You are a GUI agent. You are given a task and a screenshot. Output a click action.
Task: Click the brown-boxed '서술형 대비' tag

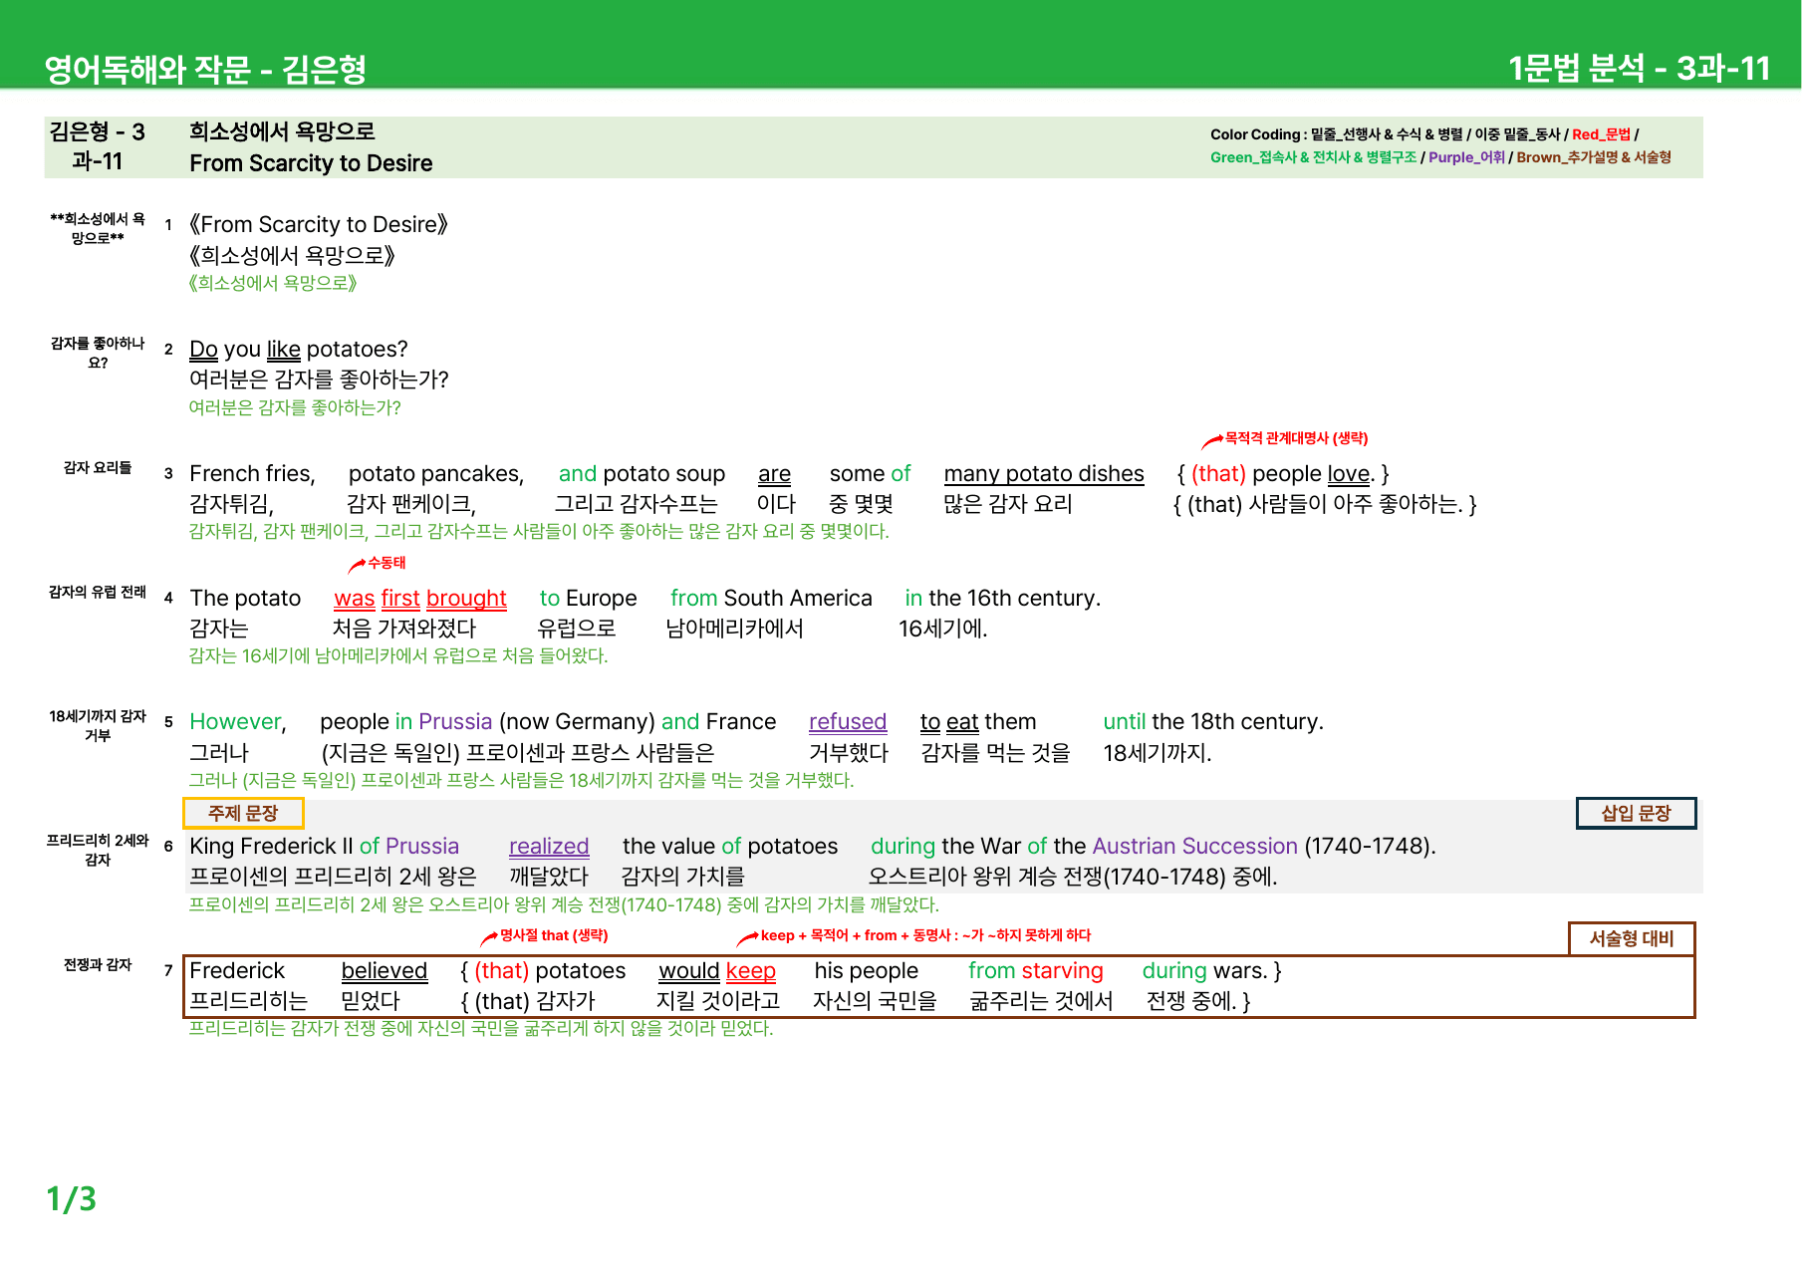(1632, 938)
